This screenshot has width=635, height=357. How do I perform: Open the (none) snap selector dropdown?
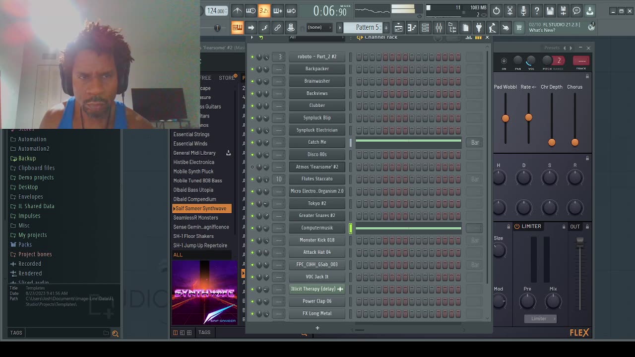pyautogui.click(x=320, y=27)
